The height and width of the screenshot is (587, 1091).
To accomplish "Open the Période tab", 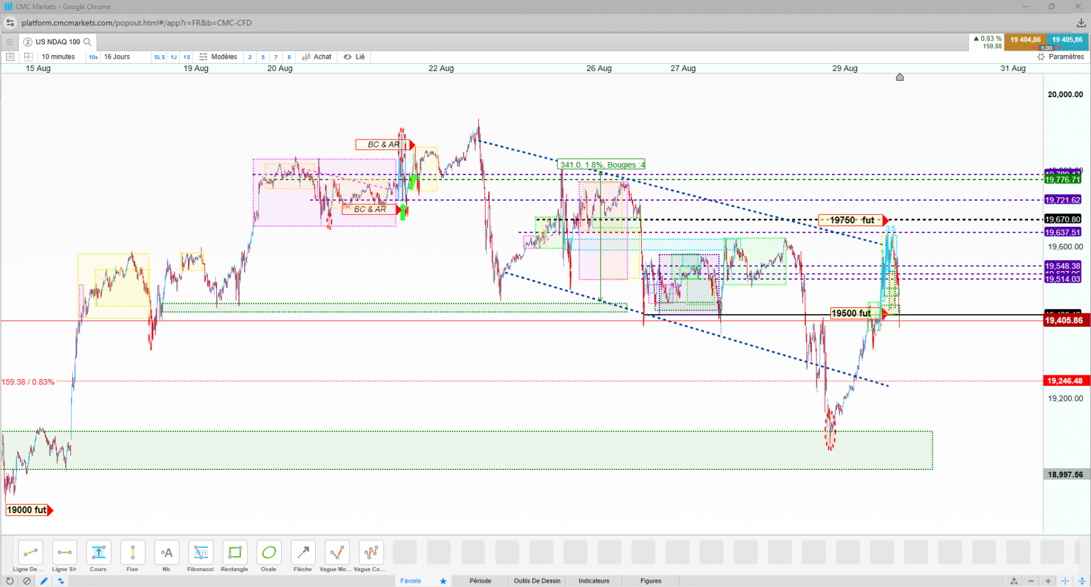I will [480, 581].
